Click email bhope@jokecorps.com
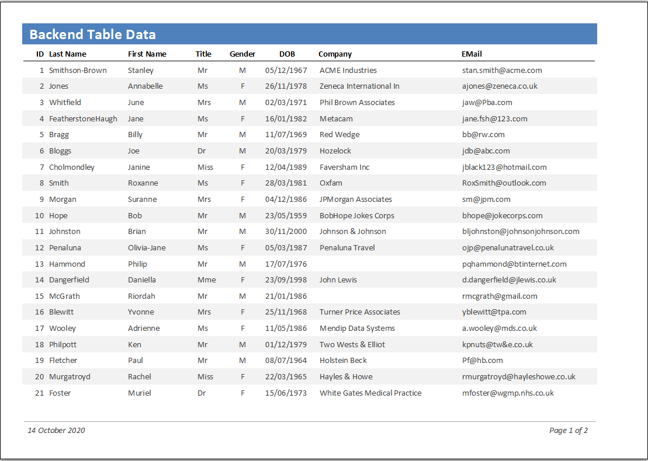This screenshot has width=648, height=461. 502,215
